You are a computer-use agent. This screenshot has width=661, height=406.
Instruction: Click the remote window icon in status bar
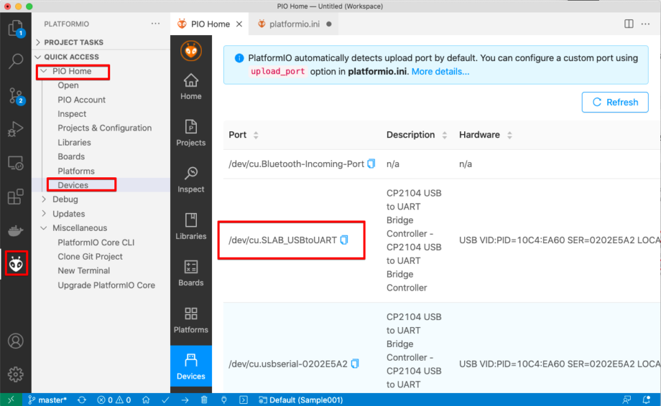[x=11, y=400]
